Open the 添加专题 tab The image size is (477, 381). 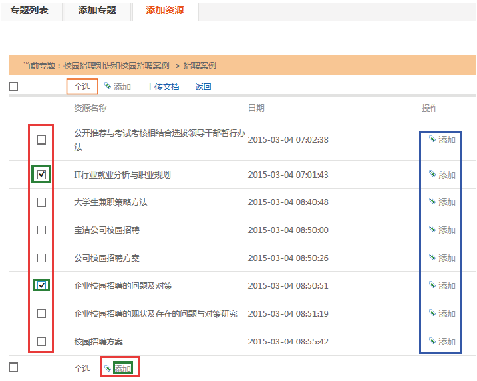point(96,11)
